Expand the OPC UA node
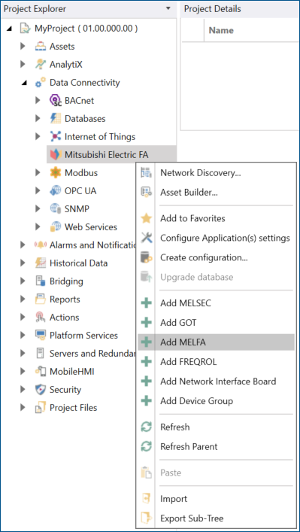The height and width of the screenshot is (532, 300). 38,190
